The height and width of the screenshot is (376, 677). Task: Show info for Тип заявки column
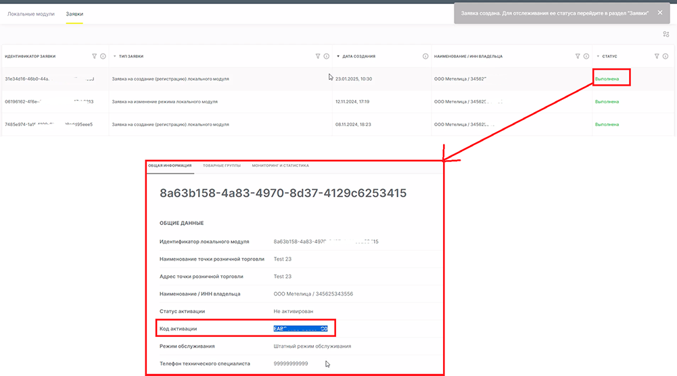(x=327, y=57)
